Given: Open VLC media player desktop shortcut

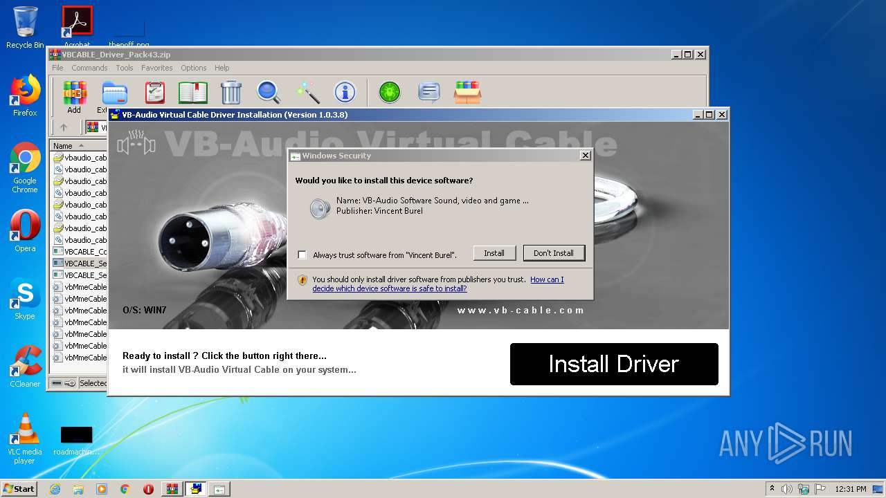Looking at the screenshot, I should (25, 439).
